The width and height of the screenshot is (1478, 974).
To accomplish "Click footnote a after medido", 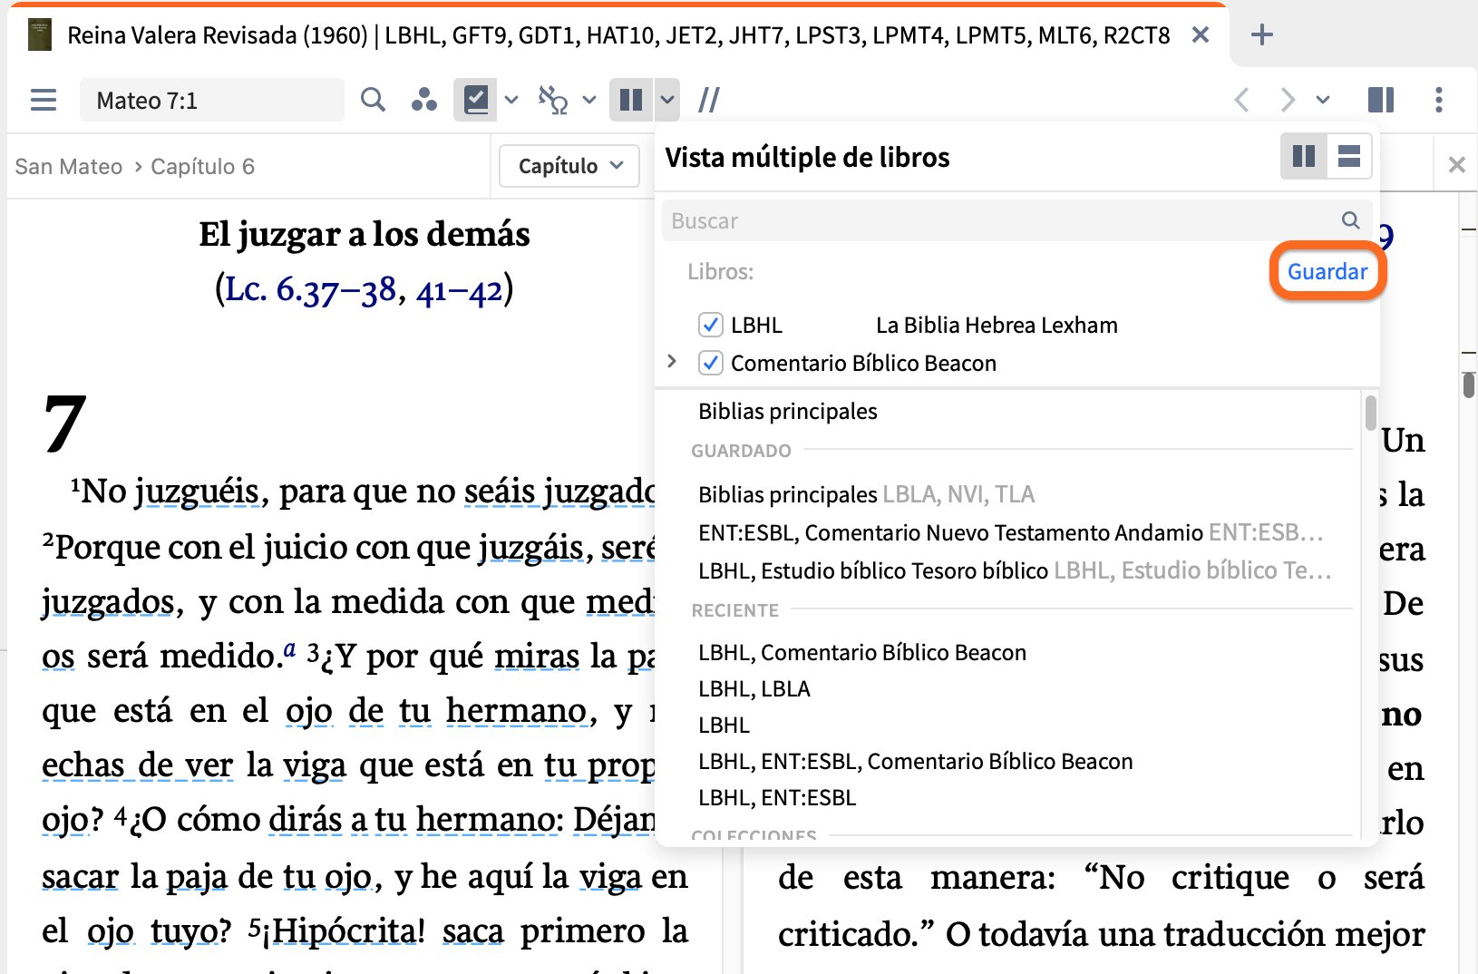I will pyautogui.click(x=290, y=649).
